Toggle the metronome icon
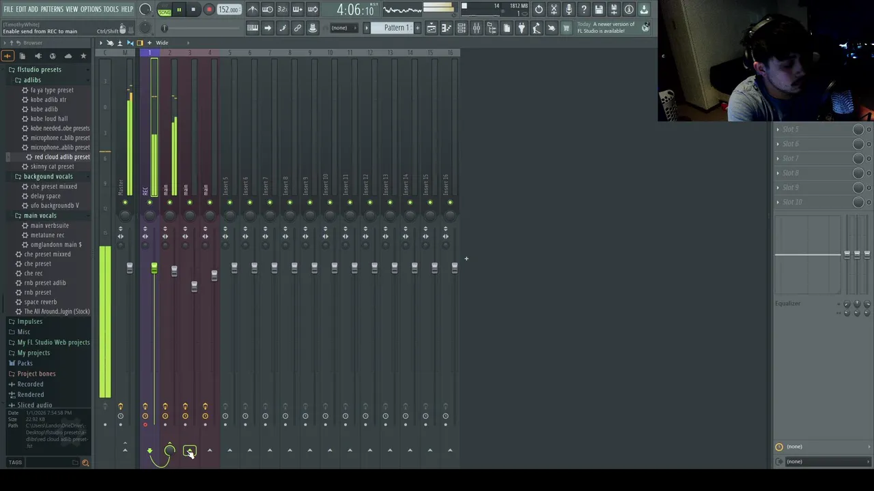Viewport: 874px width, 491px height. click(x=253, y=10)
